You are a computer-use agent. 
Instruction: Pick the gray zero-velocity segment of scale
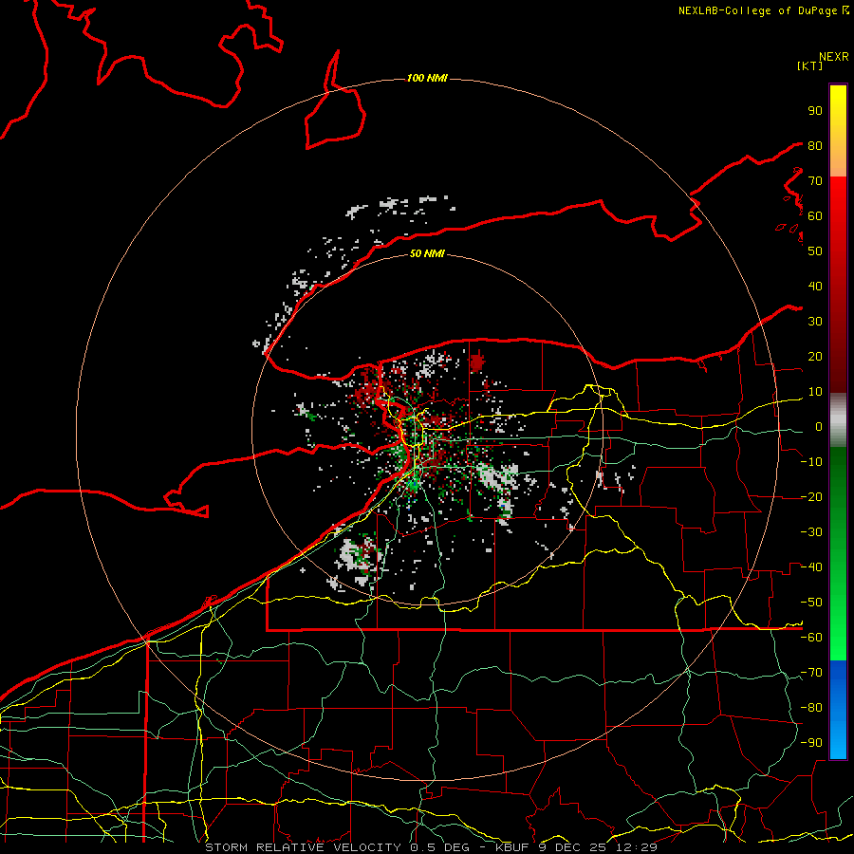838,420
